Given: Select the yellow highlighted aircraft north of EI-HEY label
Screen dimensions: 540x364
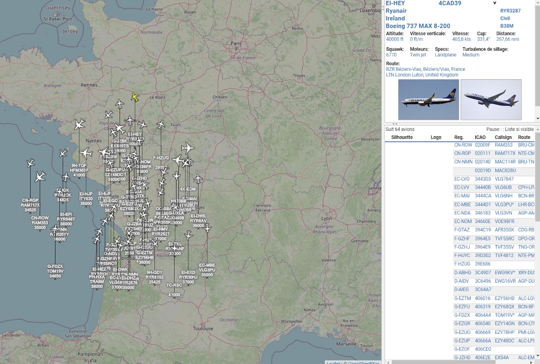Looking at the screenshot, I should click(x=135, y=97).
